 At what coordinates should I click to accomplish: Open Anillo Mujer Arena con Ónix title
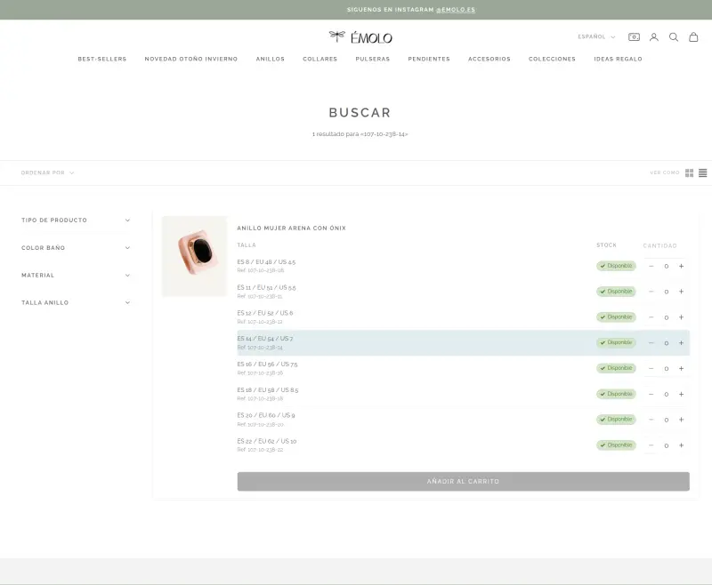(x=292, y=228)
